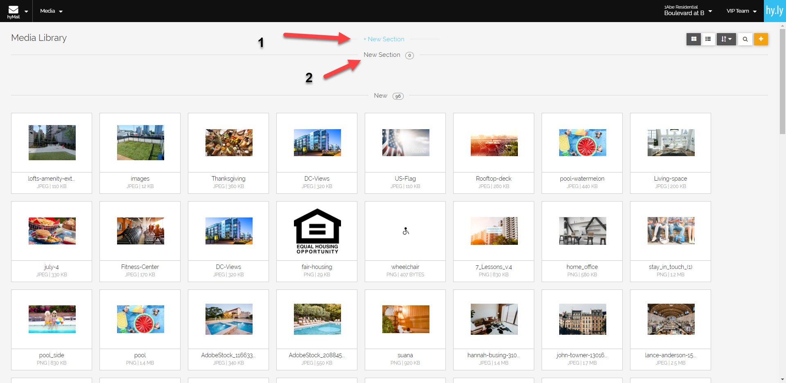Image resolution: width=786 pixels, height=383 pixels.
Task: Click the Rooftop-deck file name label
Action: (x=494, y=179)
